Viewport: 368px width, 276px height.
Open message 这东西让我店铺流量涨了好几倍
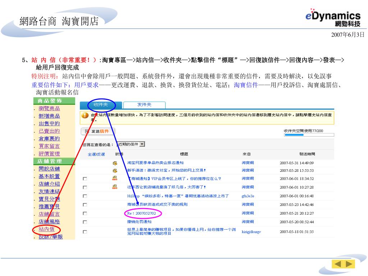167,187
